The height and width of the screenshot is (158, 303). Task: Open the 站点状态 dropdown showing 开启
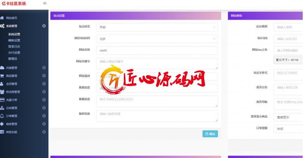pyautogui.click(x=157, y=27)
